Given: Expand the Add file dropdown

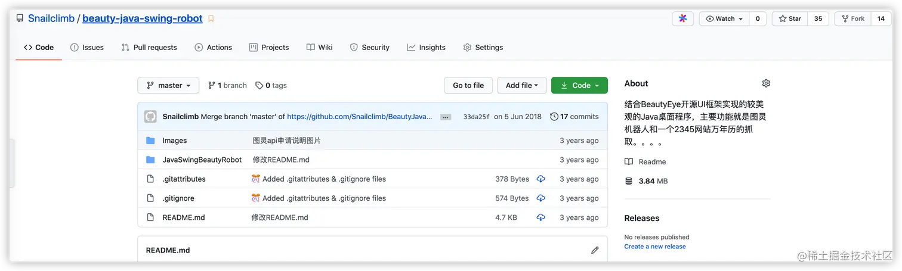Looking at the screenshot, I should click(x=522, y=85).
